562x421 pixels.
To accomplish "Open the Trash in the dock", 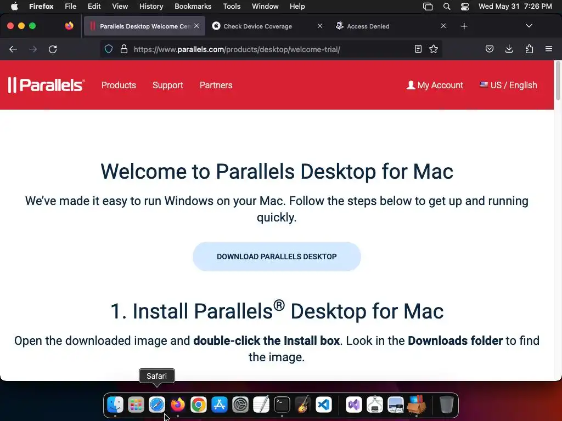I will coord(446,405).
